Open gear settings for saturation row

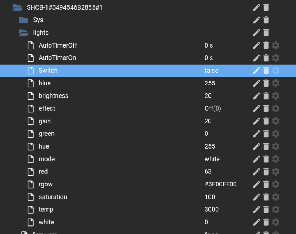(x=276, y=197)
